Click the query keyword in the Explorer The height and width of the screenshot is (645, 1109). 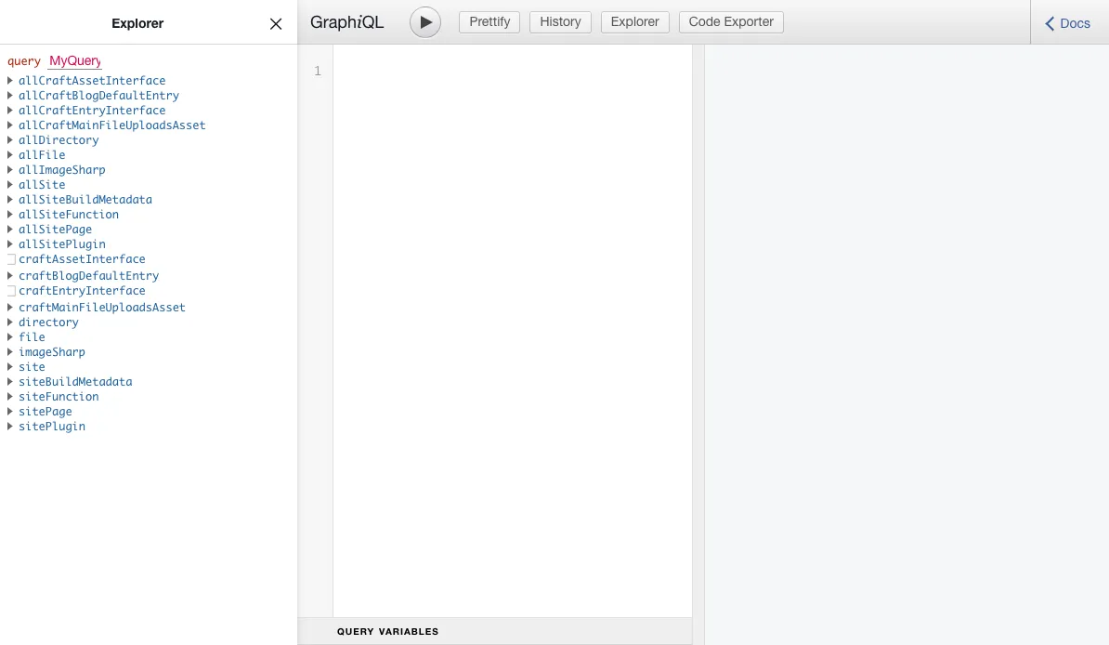pos(24,61)
